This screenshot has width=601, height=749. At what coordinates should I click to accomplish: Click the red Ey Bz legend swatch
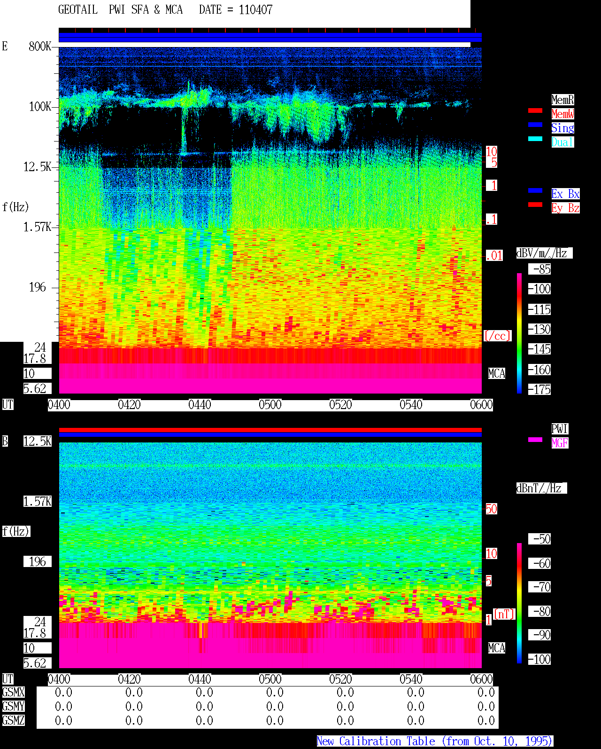[535, 205]
